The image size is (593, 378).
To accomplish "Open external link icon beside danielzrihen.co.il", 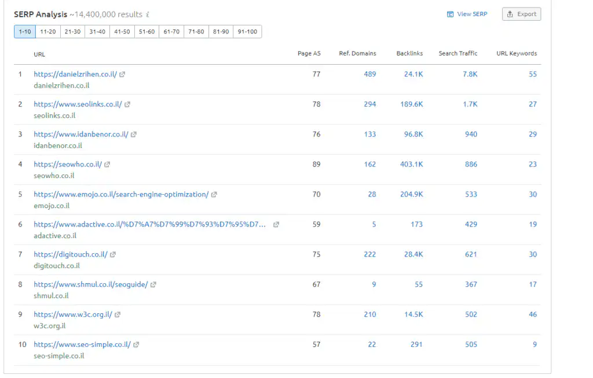I will (x=122, y=75).
